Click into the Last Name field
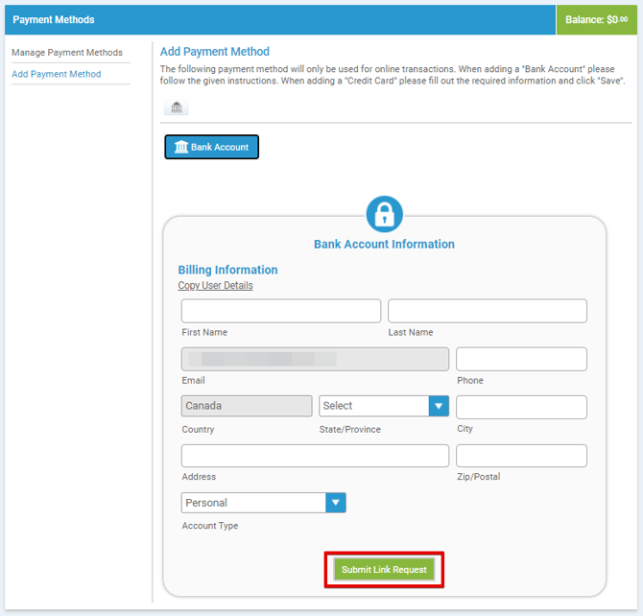Viewport: 643px width, 616px height. (487, 311)
